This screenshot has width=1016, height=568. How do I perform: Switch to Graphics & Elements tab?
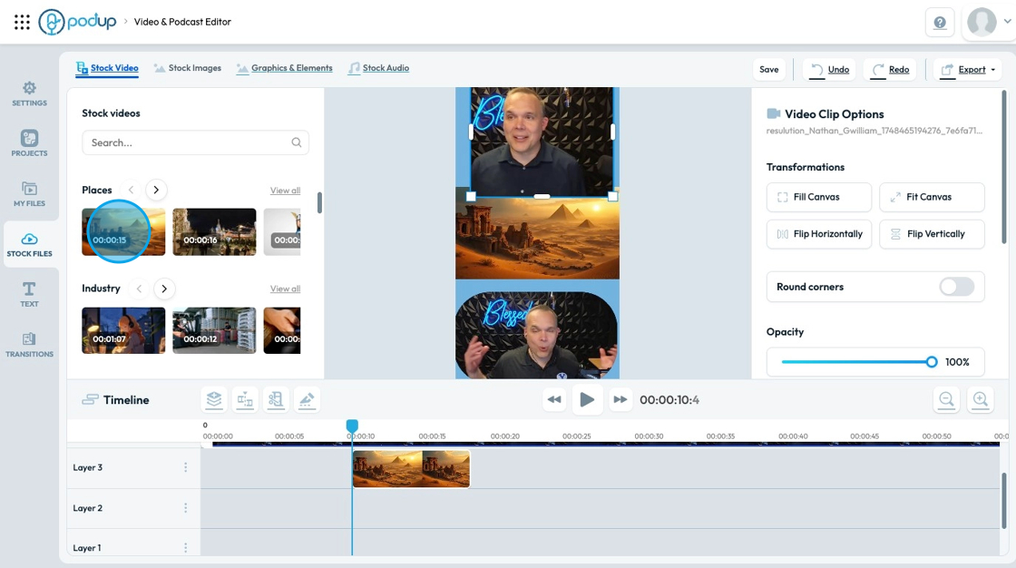[284, 68]
